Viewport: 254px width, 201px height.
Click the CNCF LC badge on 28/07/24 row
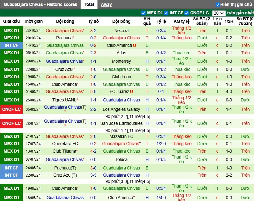[x=11, y=123]
